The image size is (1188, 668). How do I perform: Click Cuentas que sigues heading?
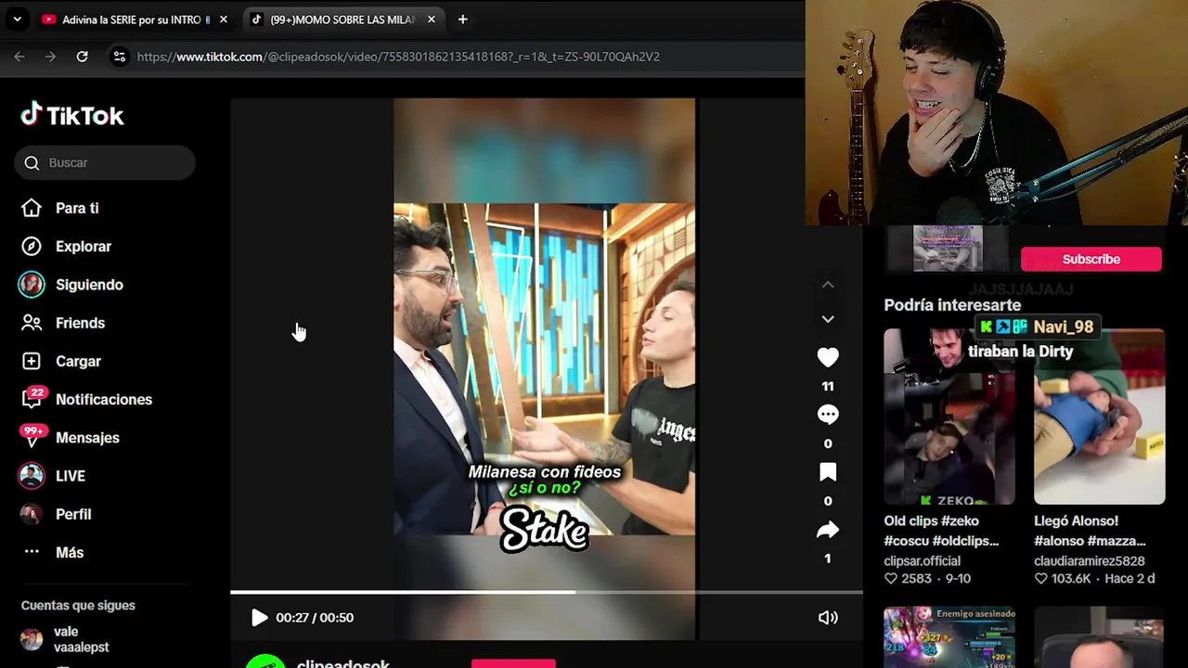tap(78, 605)
